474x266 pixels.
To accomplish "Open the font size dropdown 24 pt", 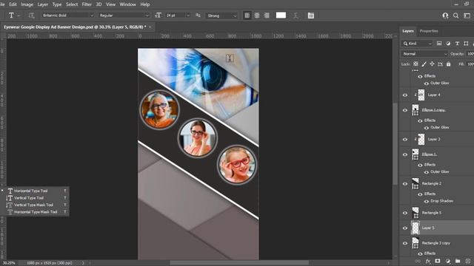I will coord(178,16).
